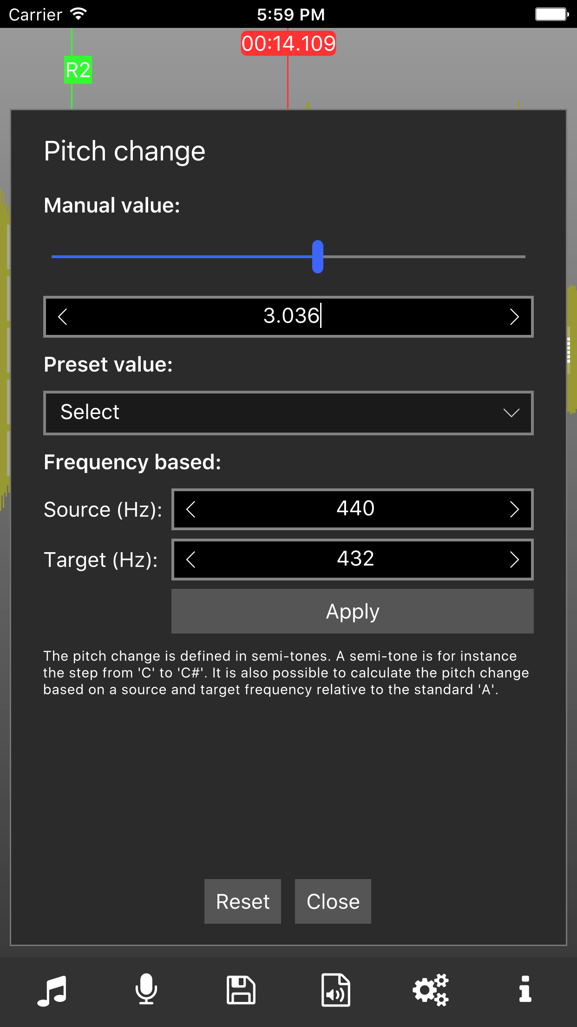
Task: Save the file using the floppy disk icon
Action: click(x=242, y=990)
